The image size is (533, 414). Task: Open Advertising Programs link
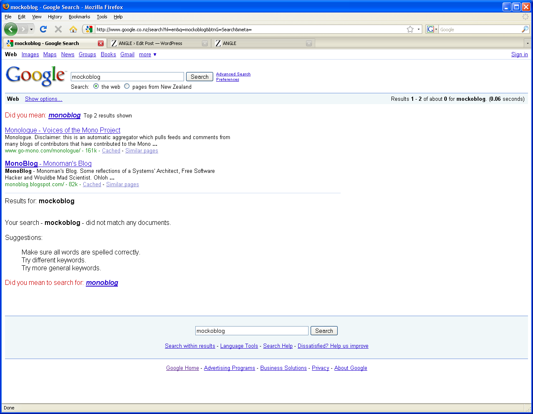229,368
